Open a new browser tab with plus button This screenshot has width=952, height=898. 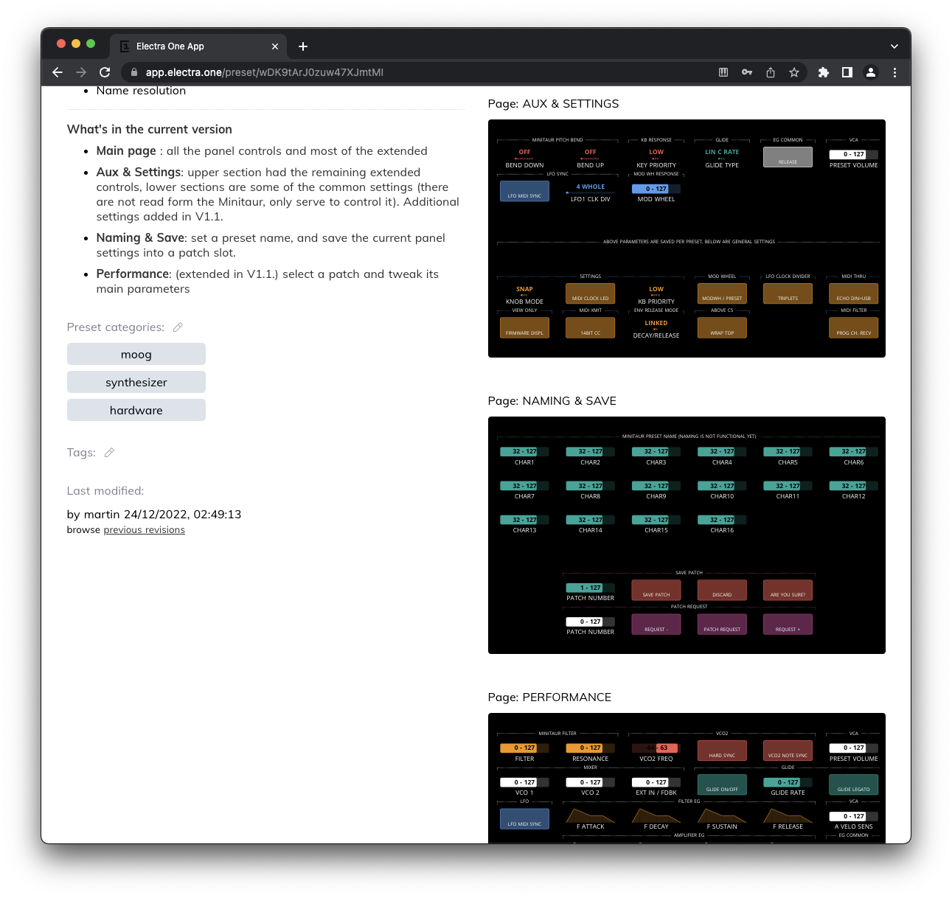[x=303, y=46]
